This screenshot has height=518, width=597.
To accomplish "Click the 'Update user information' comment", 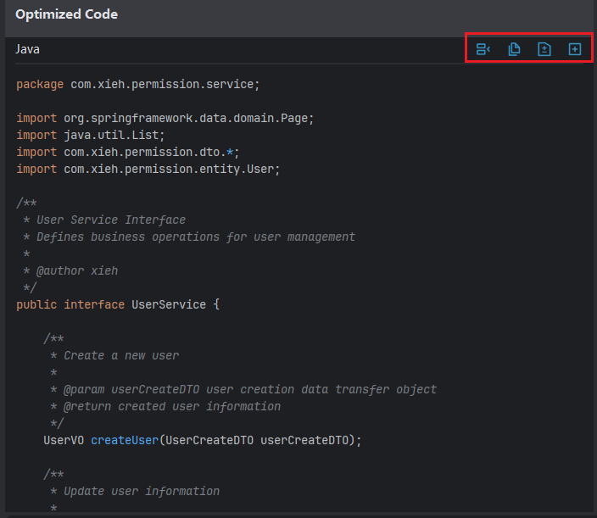I will click(142, 491).
